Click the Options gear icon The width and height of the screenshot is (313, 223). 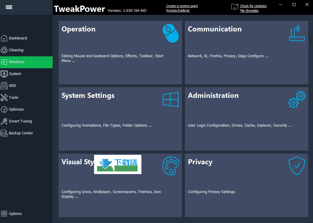click(4, 214)
